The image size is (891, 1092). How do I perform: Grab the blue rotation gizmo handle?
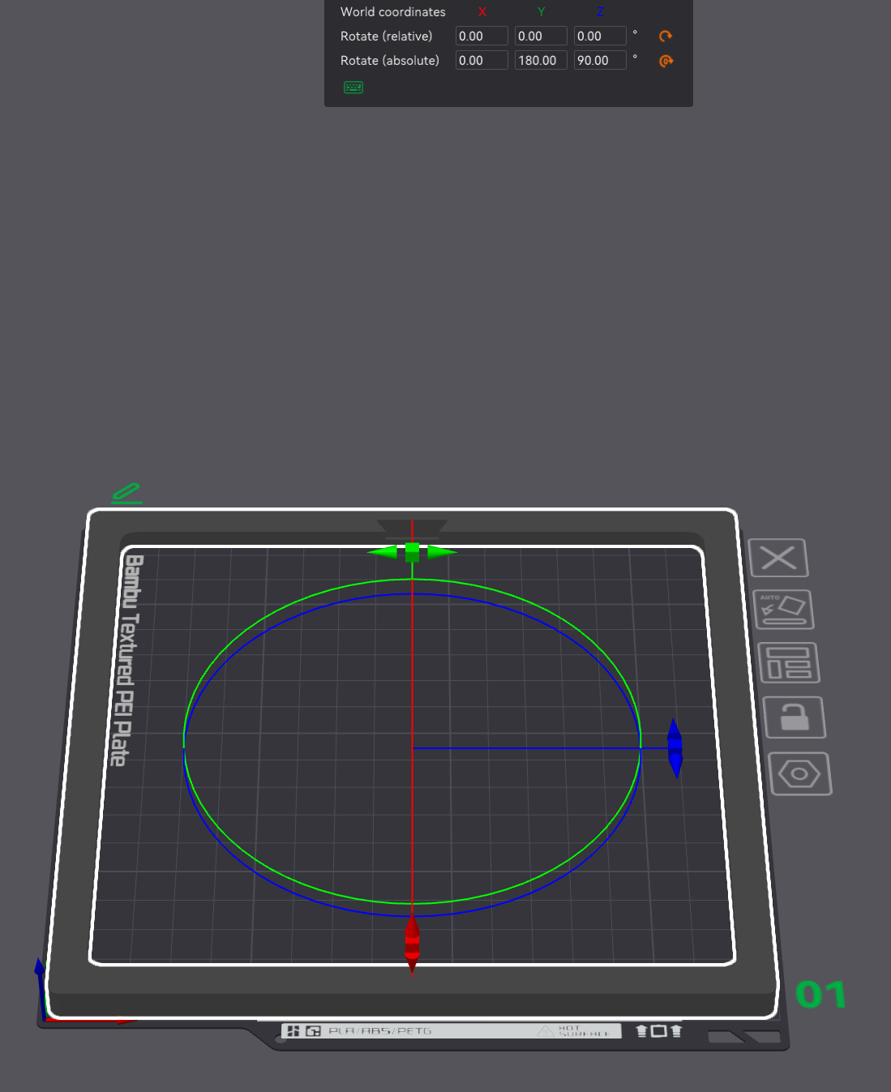point(675,747)
